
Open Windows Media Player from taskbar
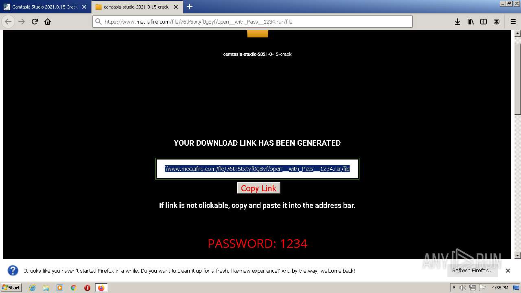pyautogui.click(x=60, y=288)
